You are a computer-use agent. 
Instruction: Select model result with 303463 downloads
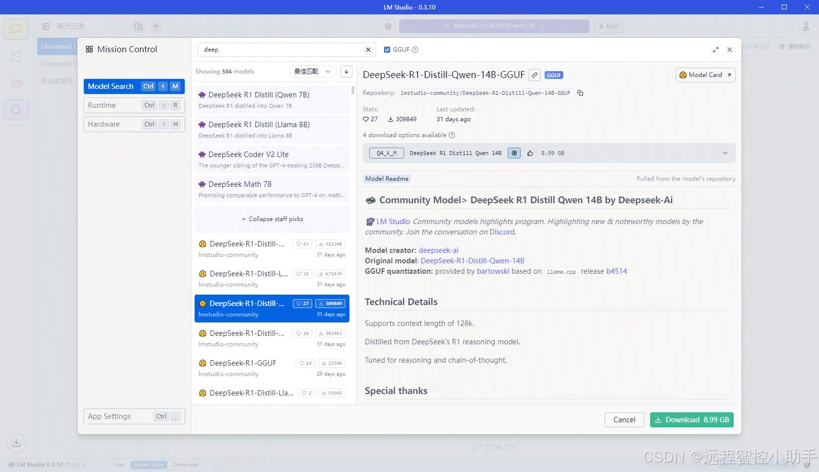[x=272, y=338]
